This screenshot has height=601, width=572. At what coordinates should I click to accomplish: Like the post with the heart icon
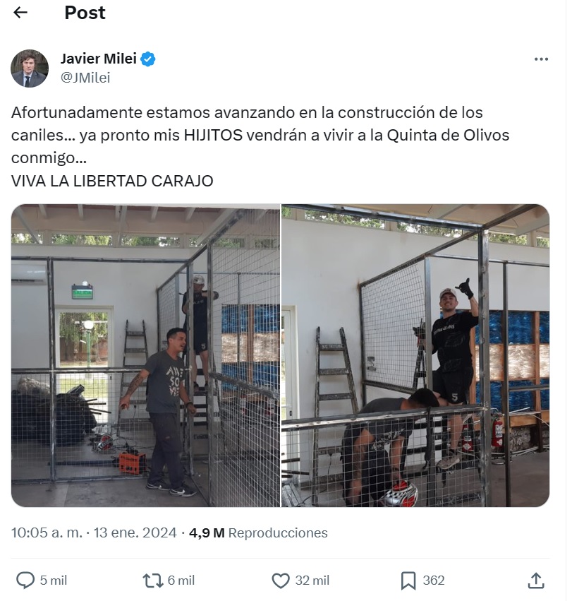pos(281,581)
